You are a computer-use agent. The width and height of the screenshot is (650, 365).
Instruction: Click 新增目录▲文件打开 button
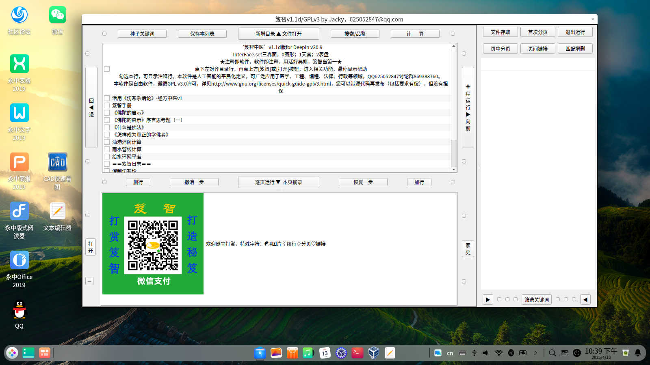[x=279, y=34]
